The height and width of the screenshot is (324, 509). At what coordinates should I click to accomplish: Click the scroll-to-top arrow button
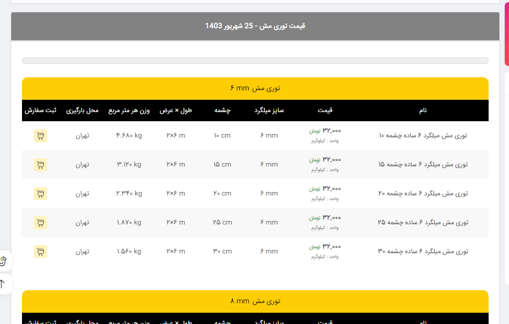click(x=3, y=283)
